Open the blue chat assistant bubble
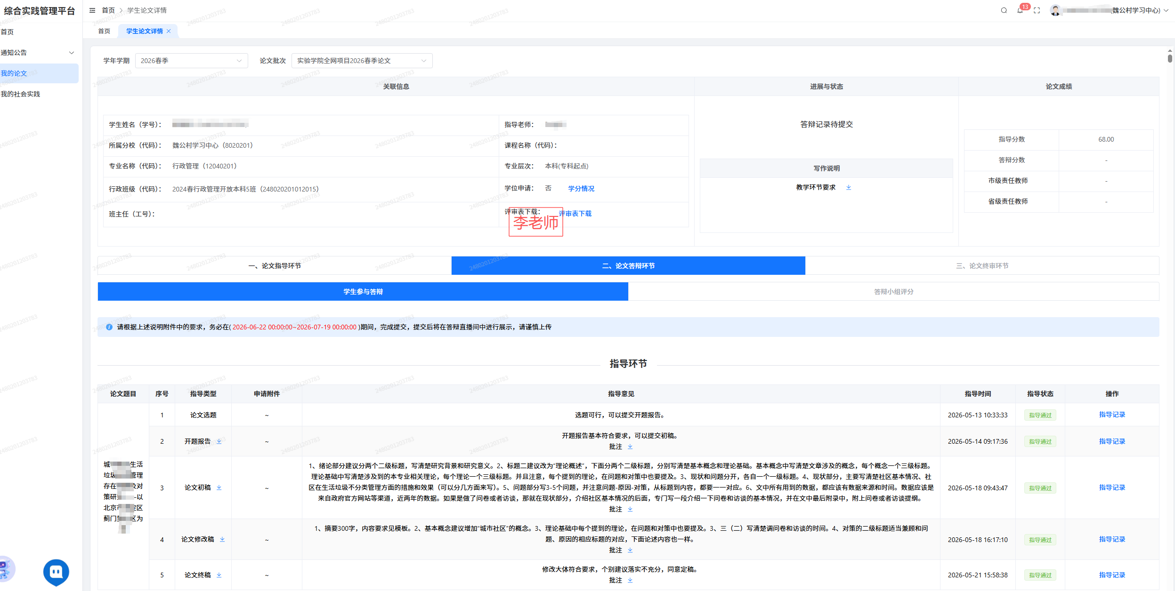Image resolution: width=1175 pixels, height=591 pixels. click(x=56, y=572)
